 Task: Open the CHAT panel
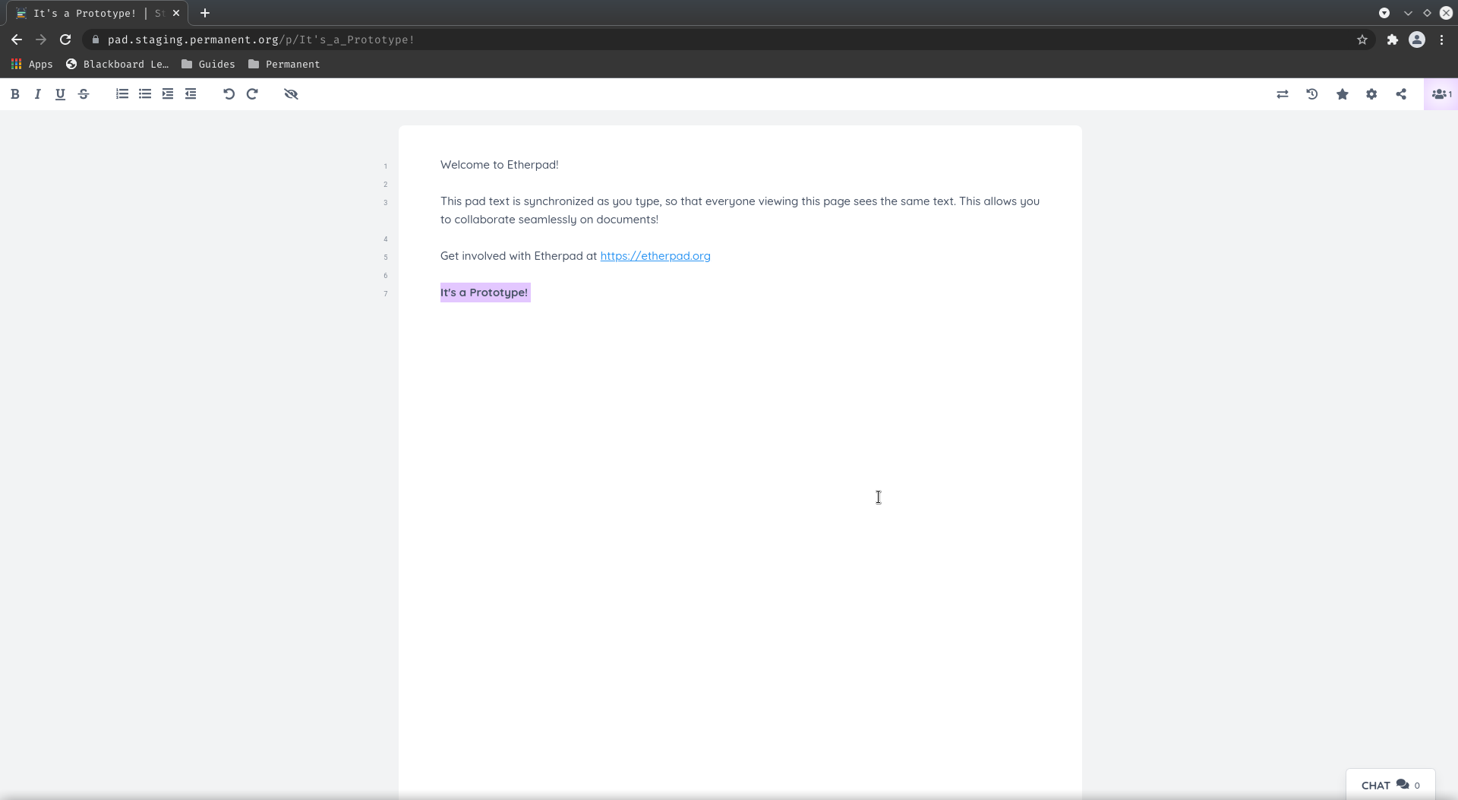coord(1390,785)
